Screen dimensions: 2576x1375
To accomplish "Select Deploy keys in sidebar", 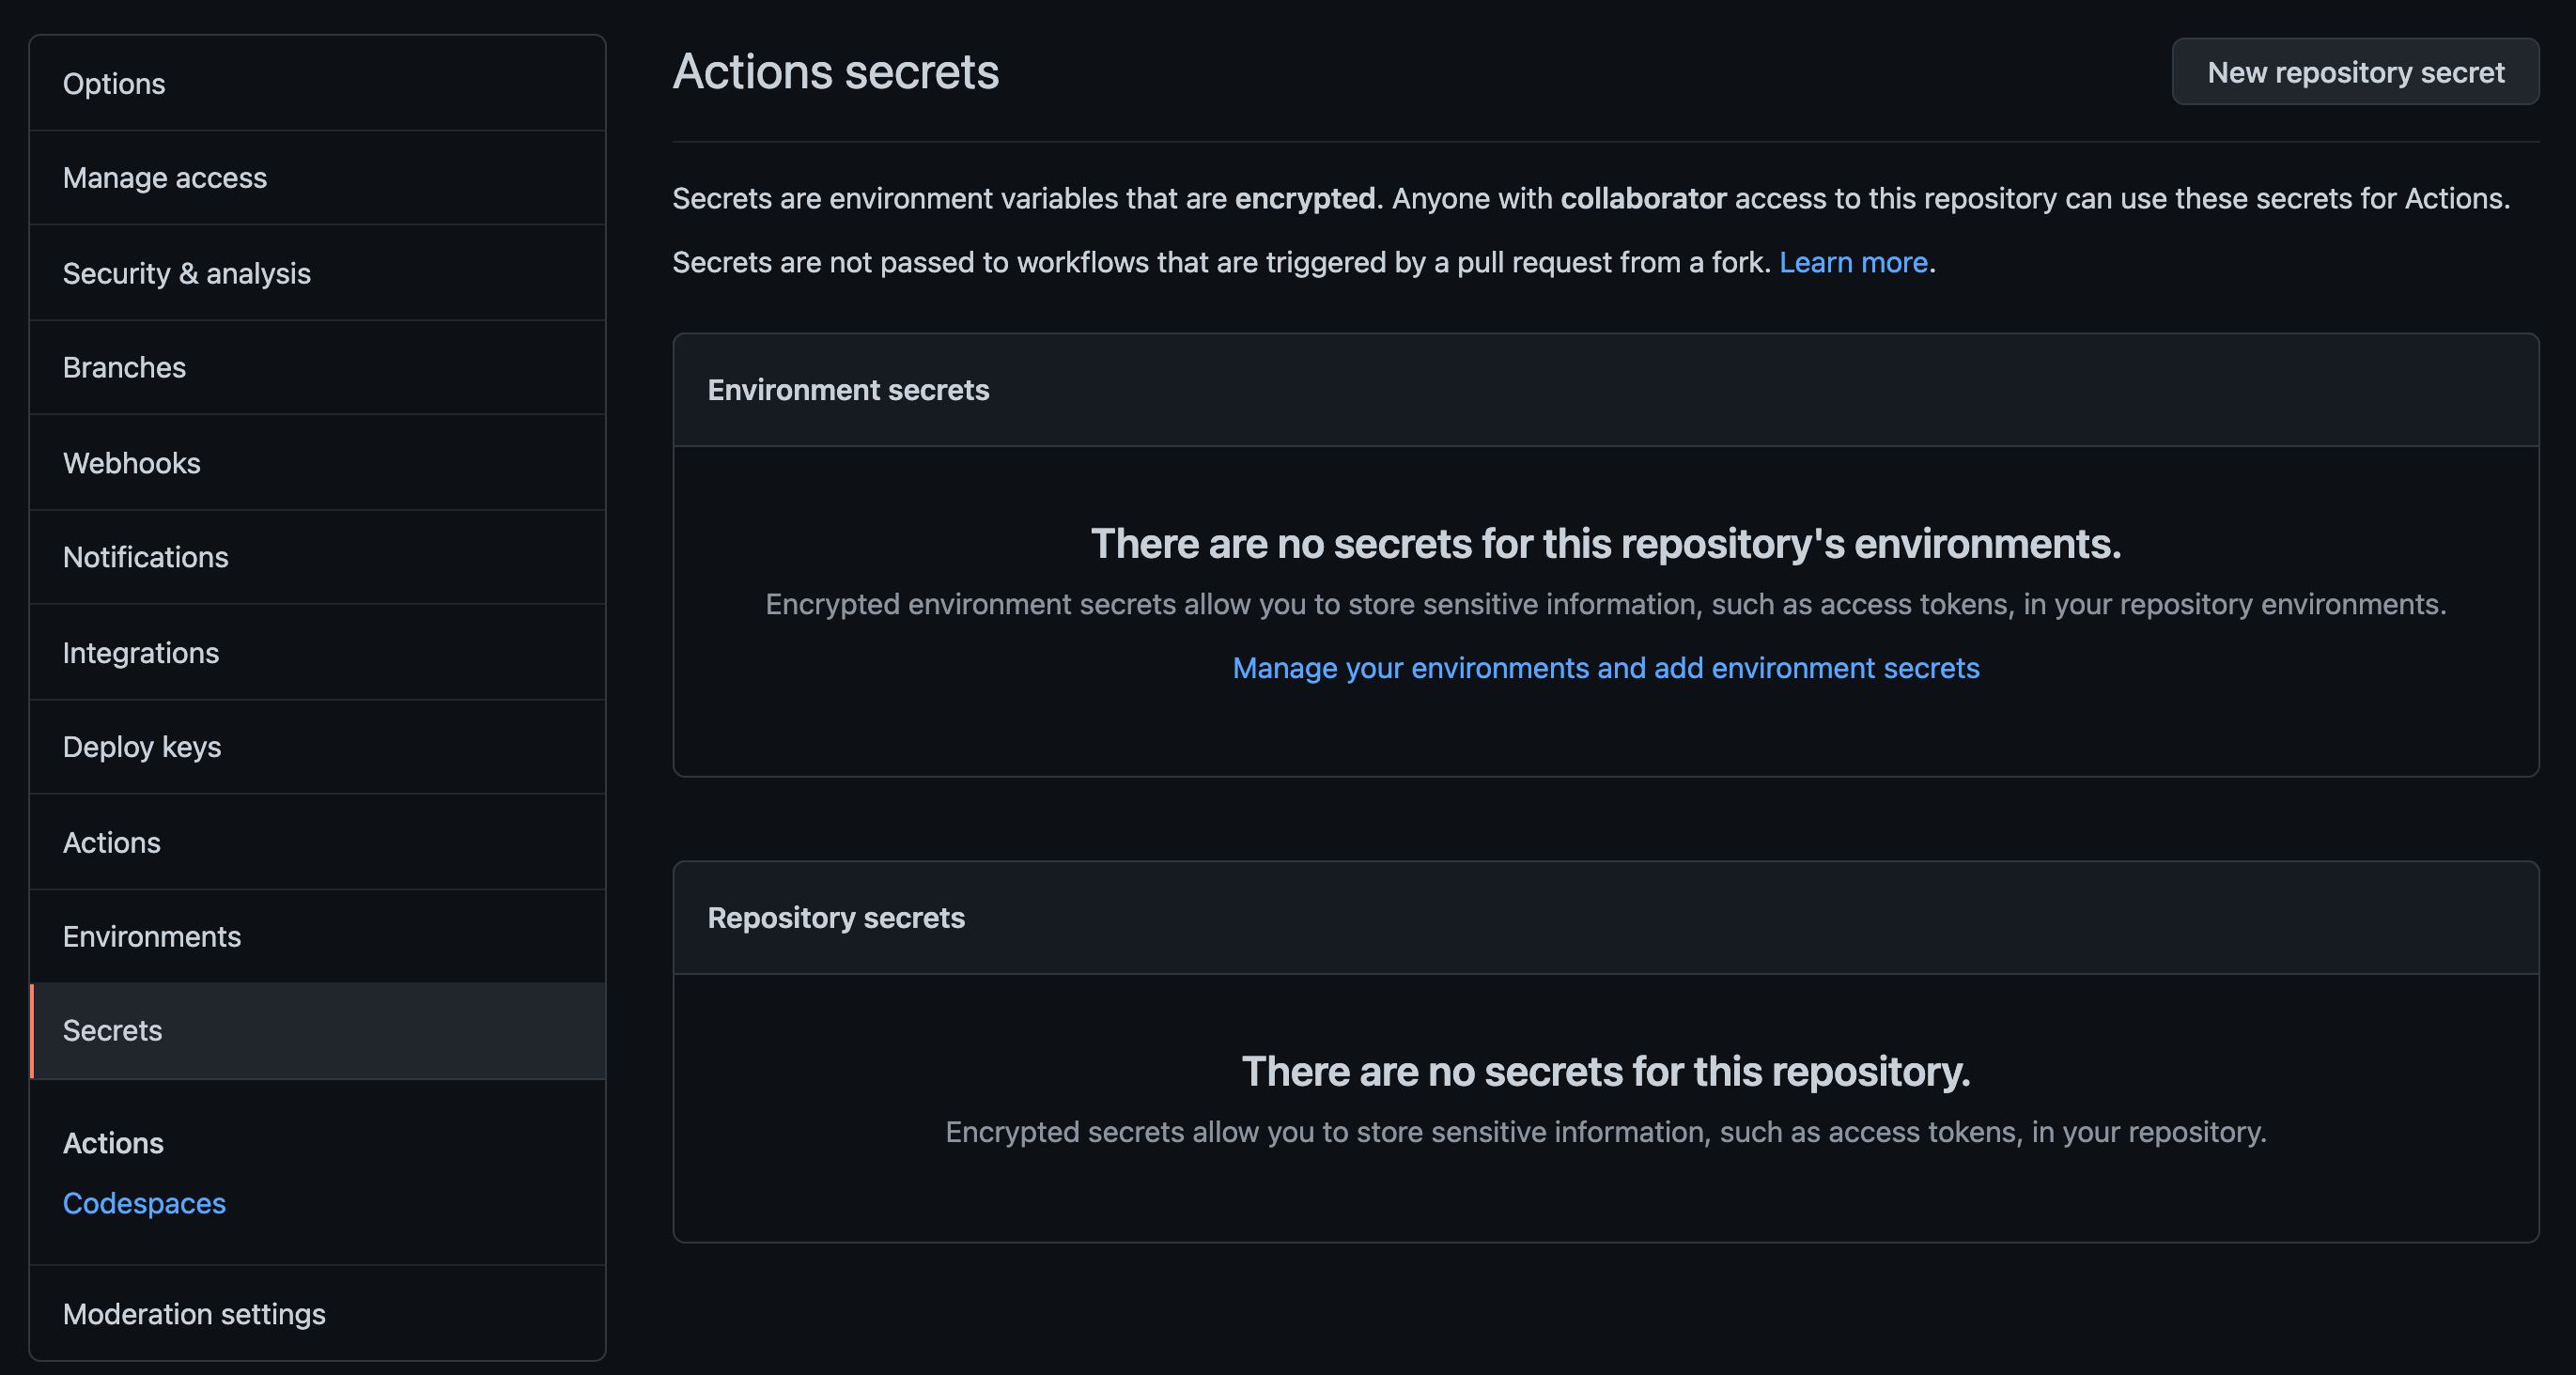I will pos(142,747).
